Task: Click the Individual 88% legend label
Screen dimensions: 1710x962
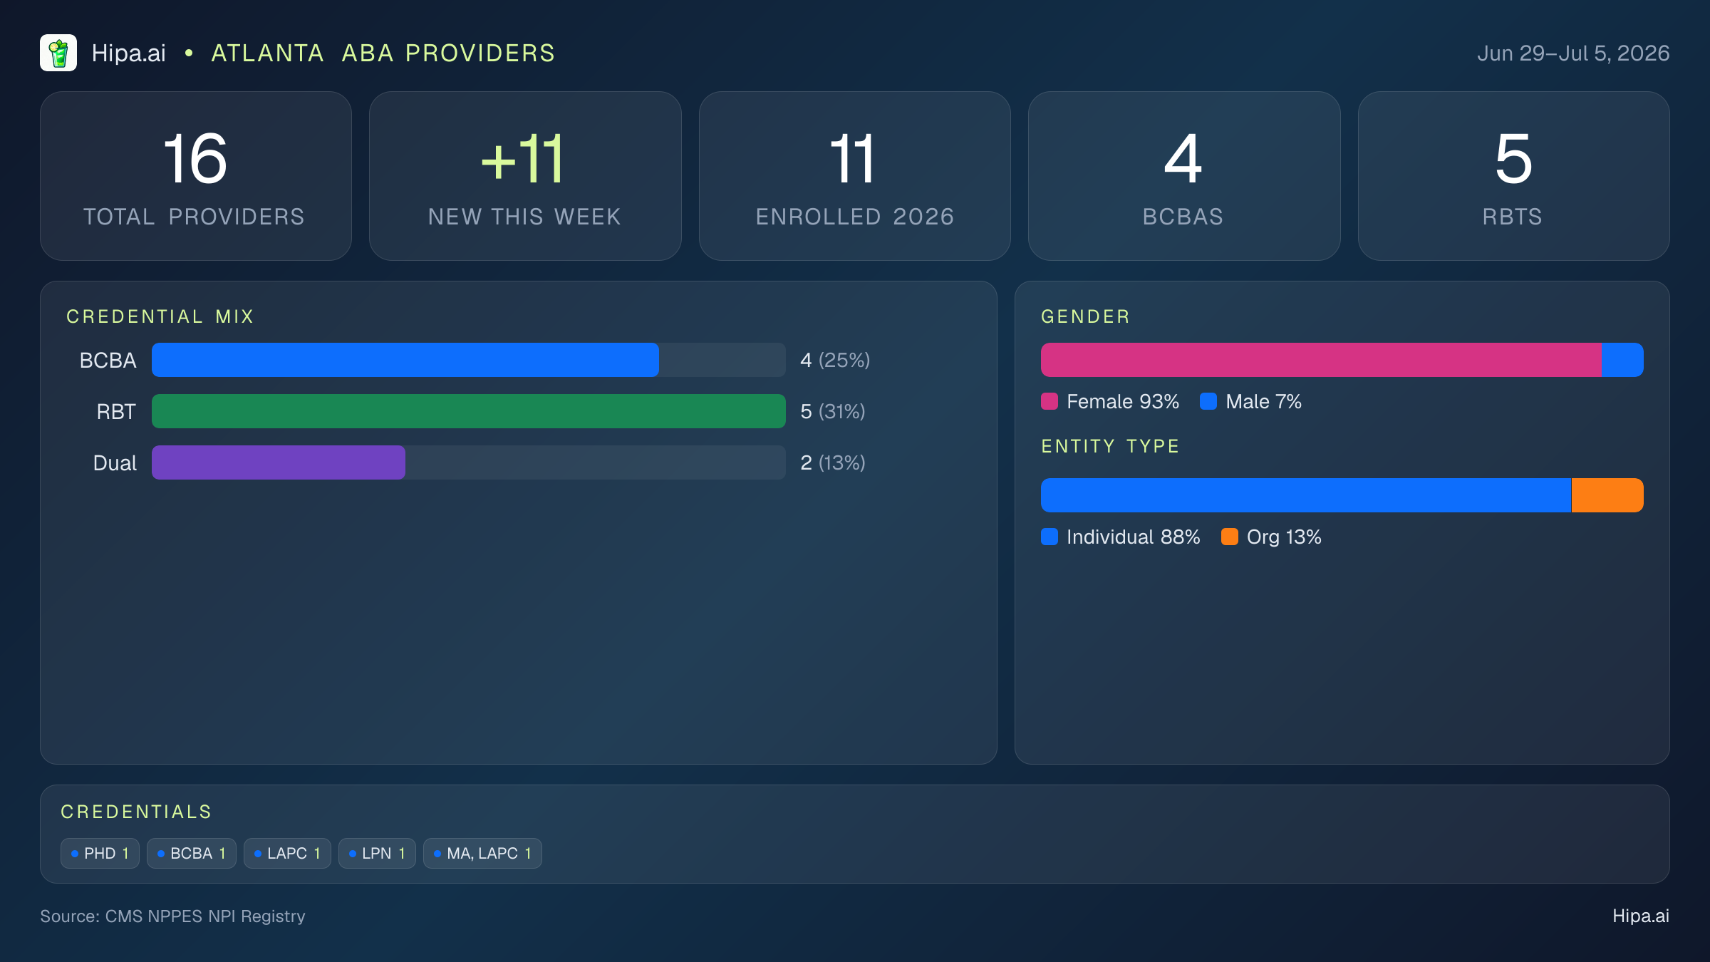Action: pyautogui.click(x=1134, y=537)
